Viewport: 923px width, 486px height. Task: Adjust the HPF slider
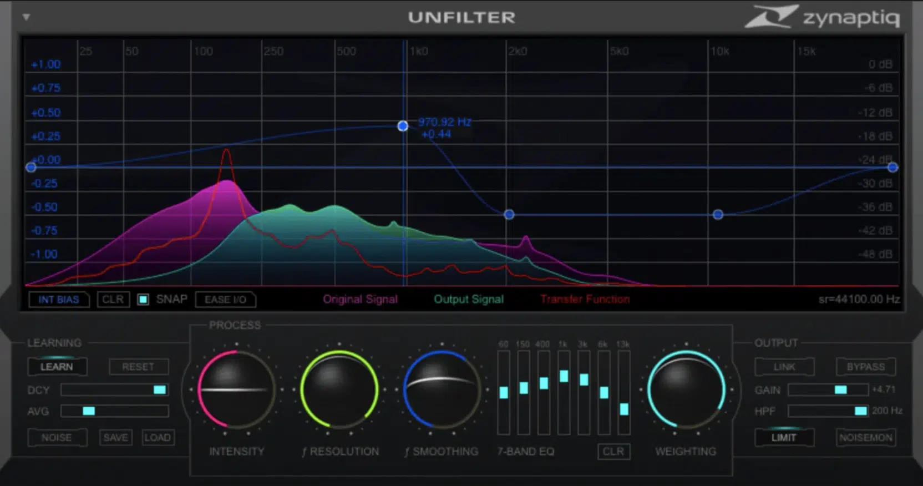(x=828, y=411)
